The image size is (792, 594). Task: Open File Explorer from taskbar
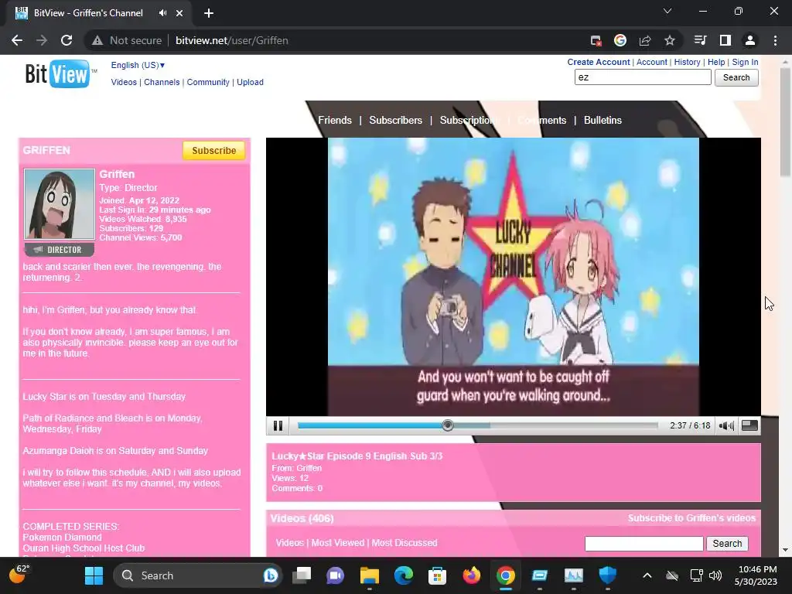pyautogui.click(x=369, y=575)
